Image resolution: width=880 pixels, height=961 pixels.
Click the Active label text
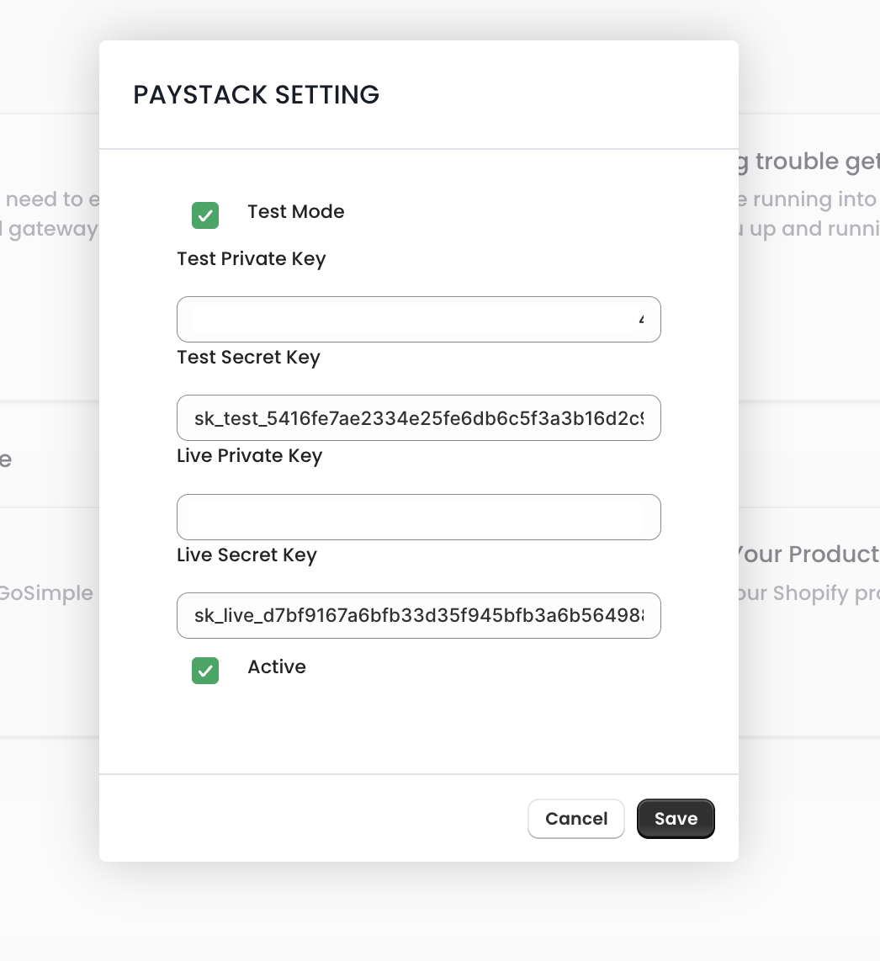click(276, 667)
